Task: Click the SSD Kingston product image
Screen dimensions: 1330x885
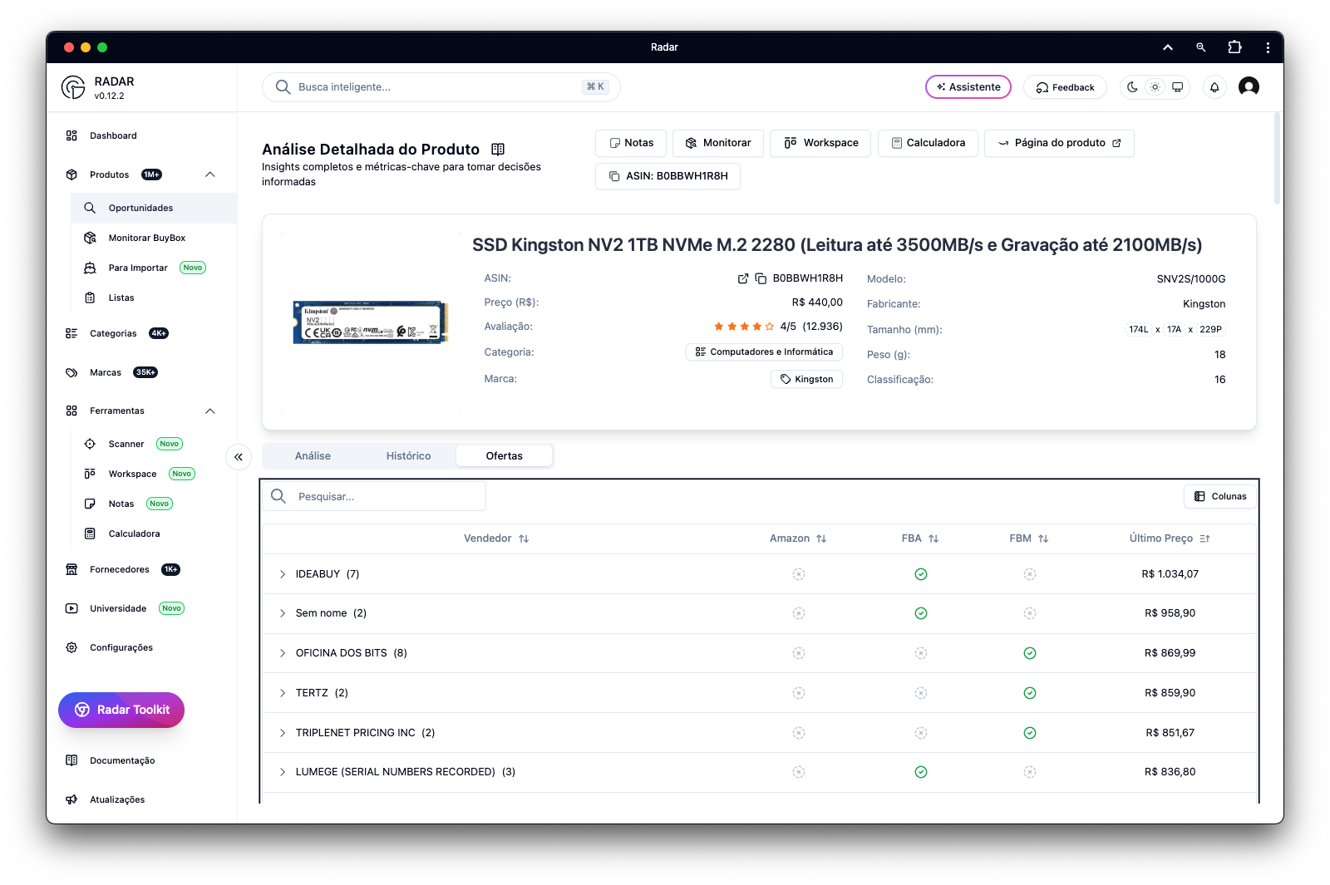Action: coord(371,322)
